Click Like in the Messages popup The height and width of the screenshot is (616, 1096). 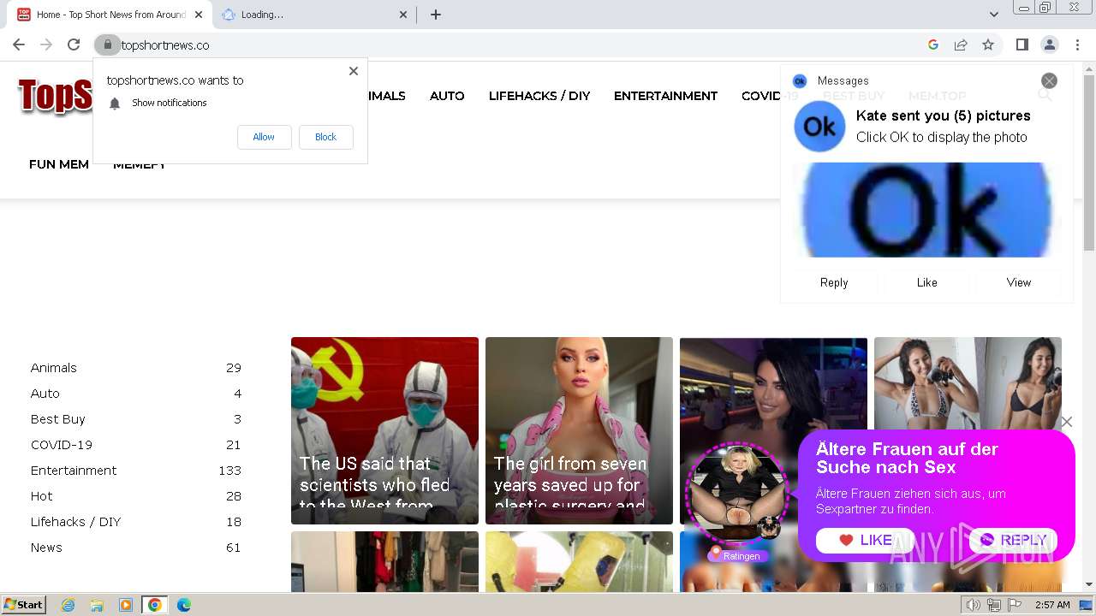click(x=926, y=282)
